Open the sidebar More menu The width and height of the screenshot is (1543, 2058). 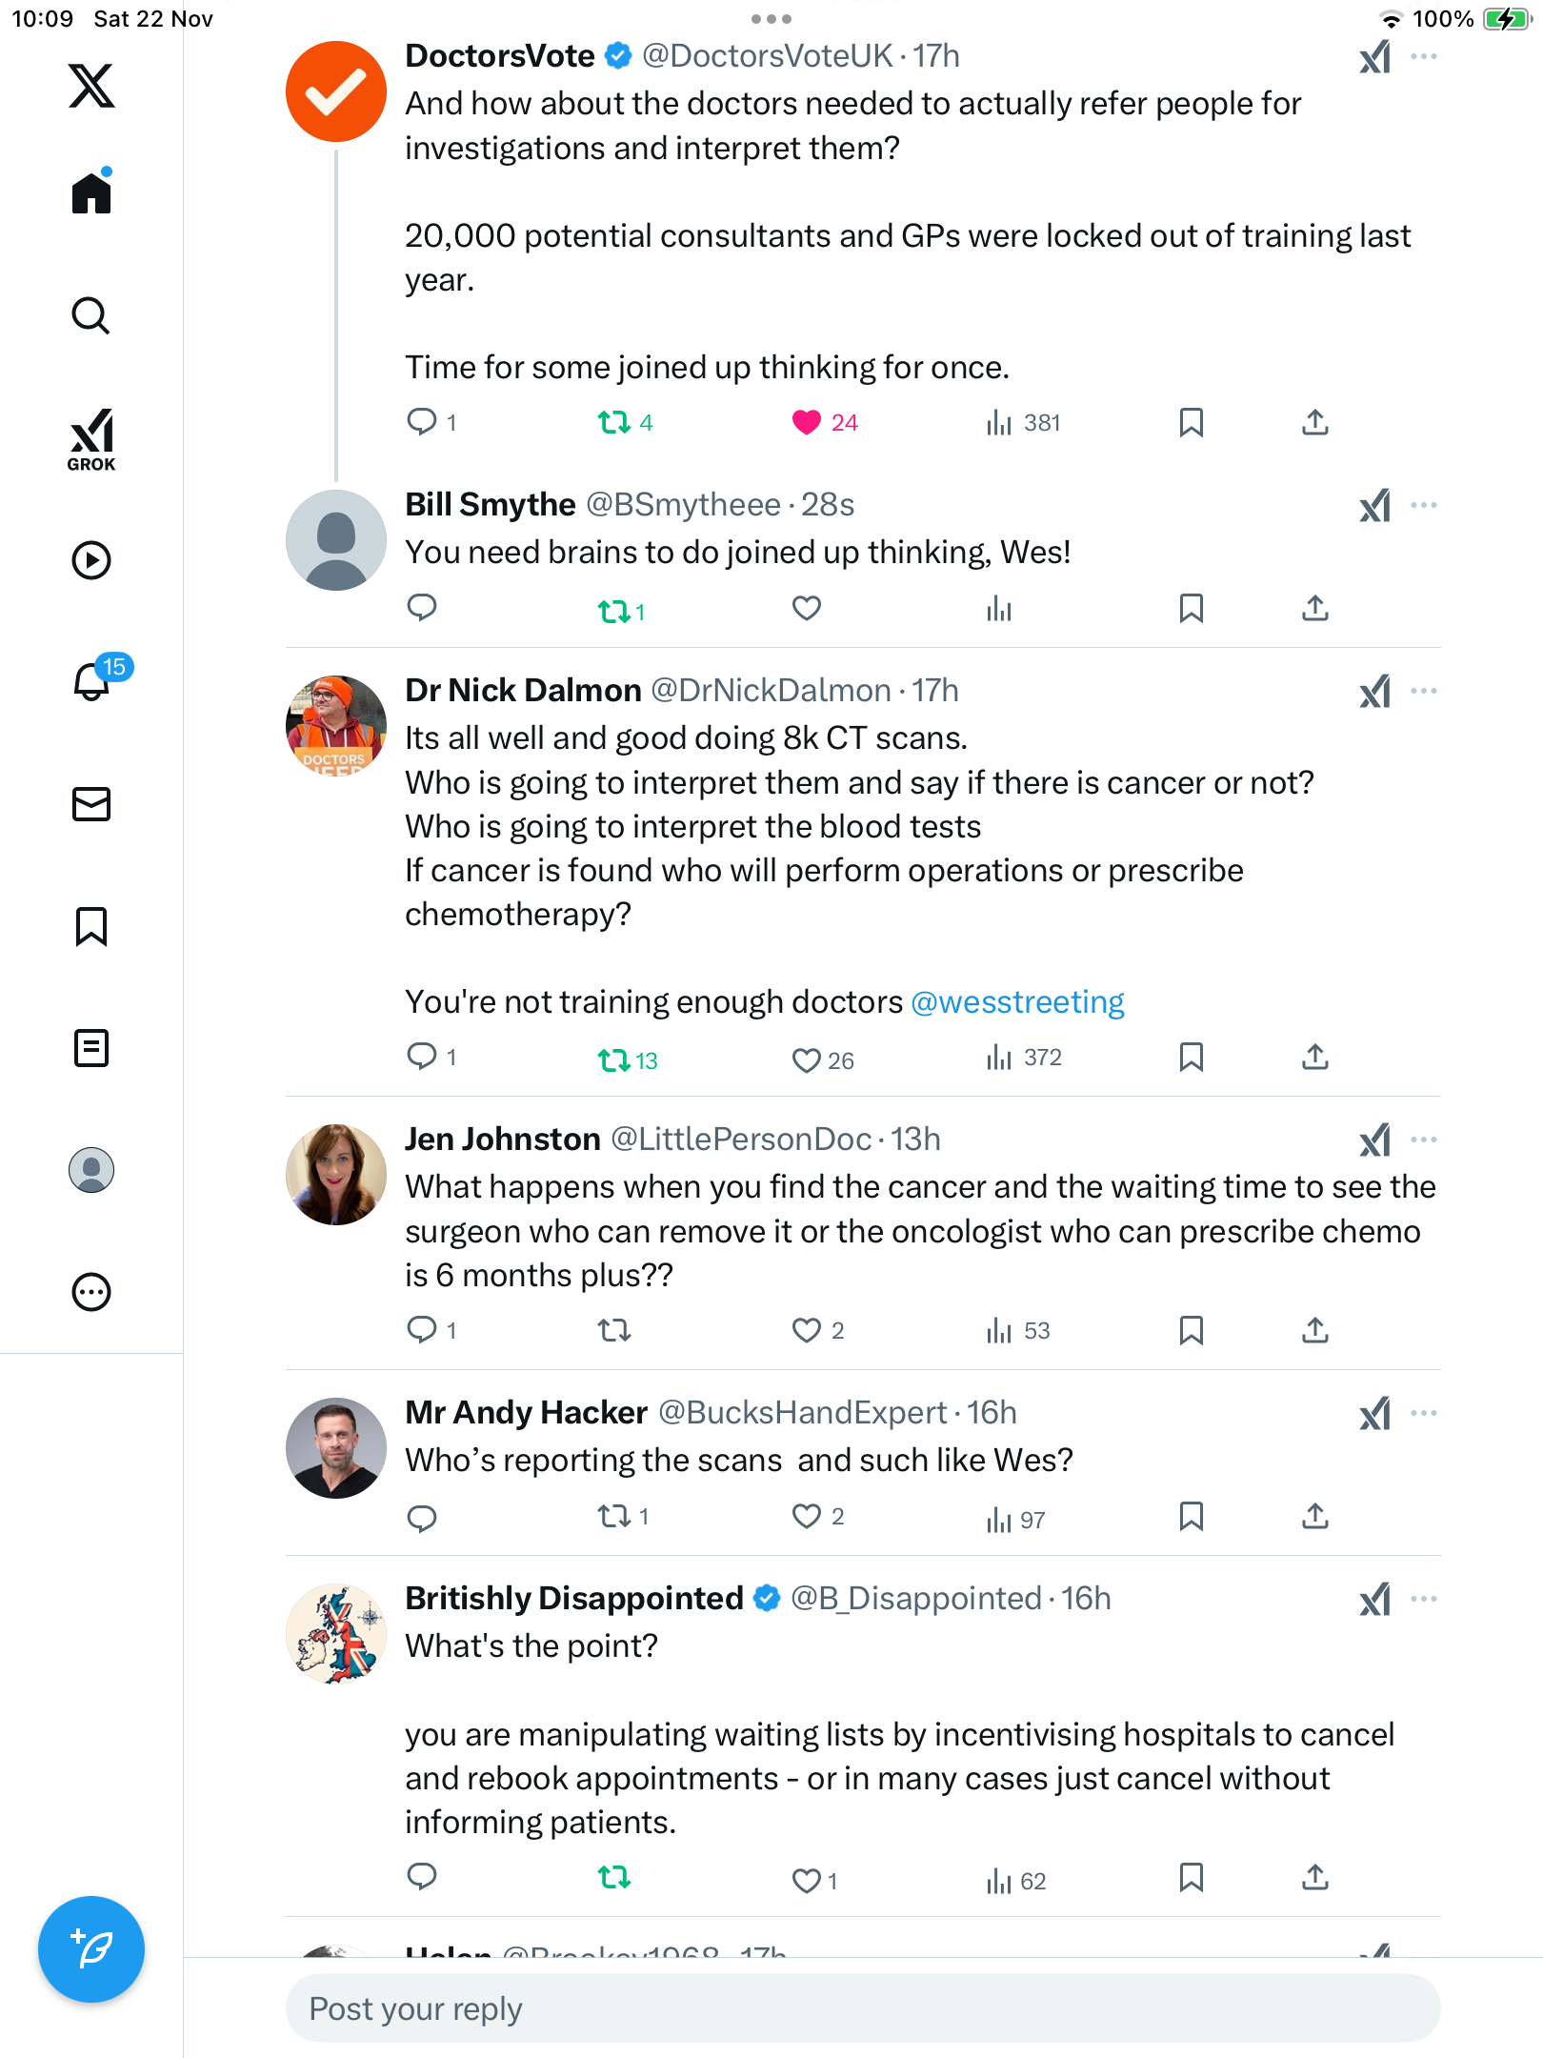(91, 1292)
